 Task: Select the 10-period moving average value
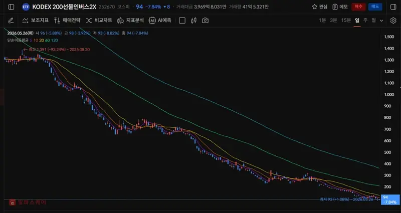click(36, 41)
